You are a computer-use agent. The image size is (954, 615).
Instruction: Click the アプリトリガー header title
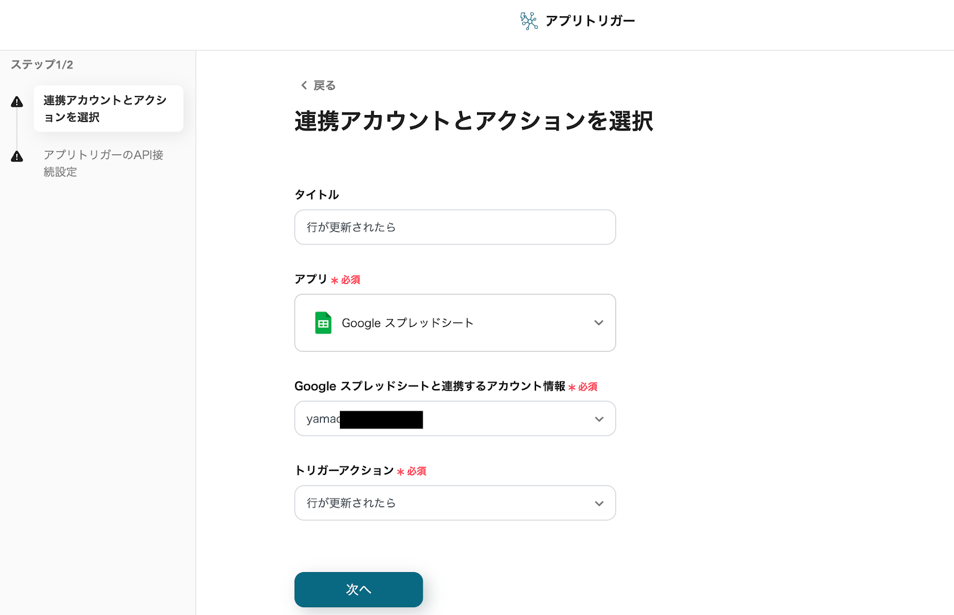[x=590, y=21]
